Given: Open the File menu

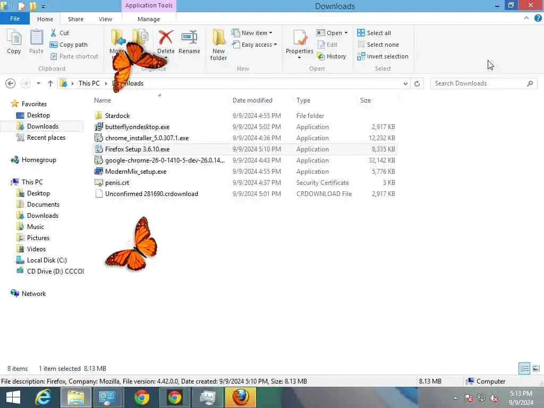Looking at the screenshot, I should 15,19.
